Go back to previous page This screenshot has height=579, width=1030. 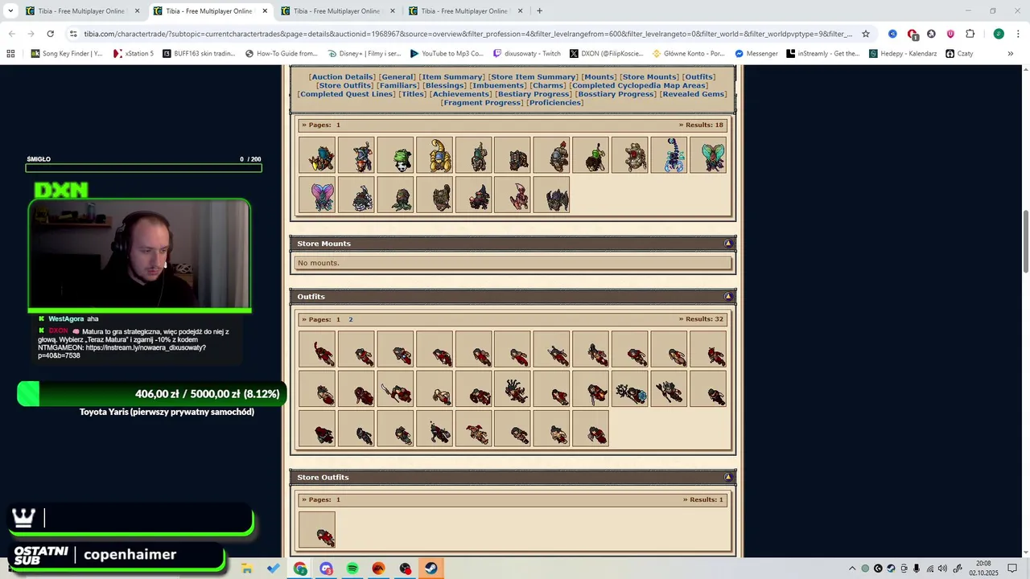[x=12, y=34]
